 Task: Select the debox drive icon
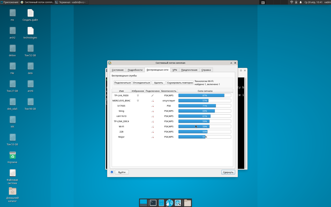click(12, 49)
